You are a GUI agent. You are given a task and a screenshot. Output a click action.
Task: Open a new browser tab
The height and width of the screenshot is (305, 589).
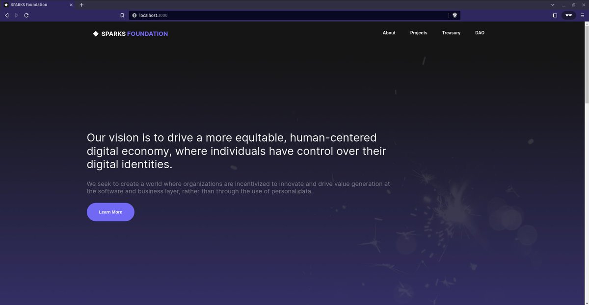coord(81,4)
